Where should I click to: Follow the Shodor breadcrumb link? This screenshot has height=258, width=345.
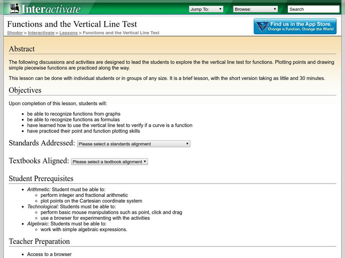[x=15, y=33]
